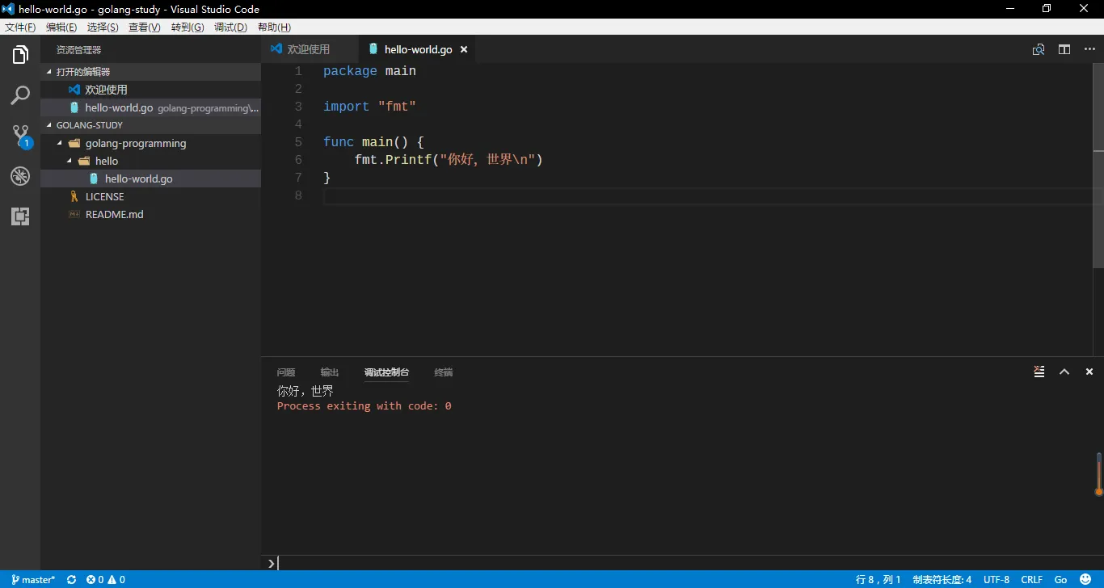Open the Explorer view in activity bar
This screenshot has width=1104, height=588.
tap(20, 55)
